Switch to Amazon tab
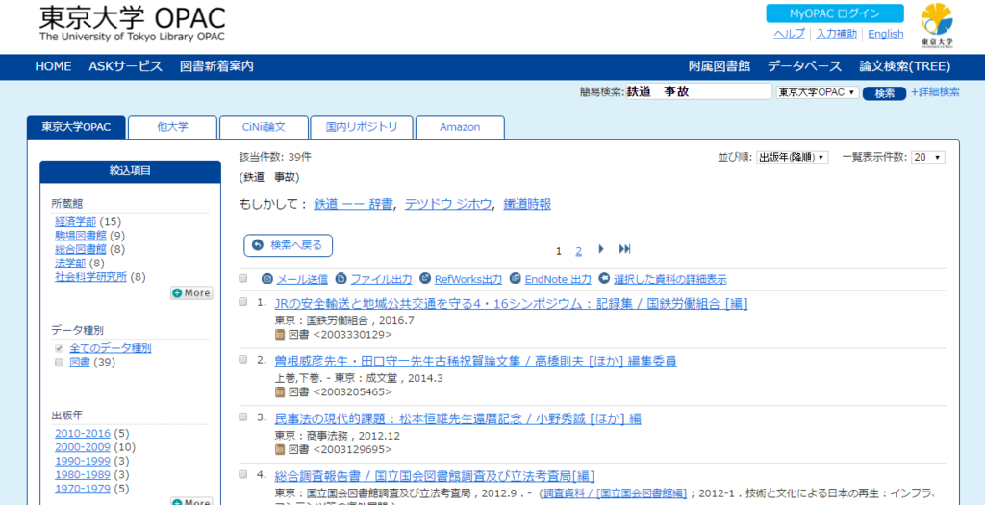The width and height of the screenshot is (985, 505). (x=460, y=127)
